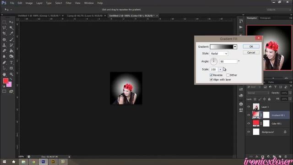Select the Eyedropper tool
The height and width of the screenshot is (165, 293).
11,33
